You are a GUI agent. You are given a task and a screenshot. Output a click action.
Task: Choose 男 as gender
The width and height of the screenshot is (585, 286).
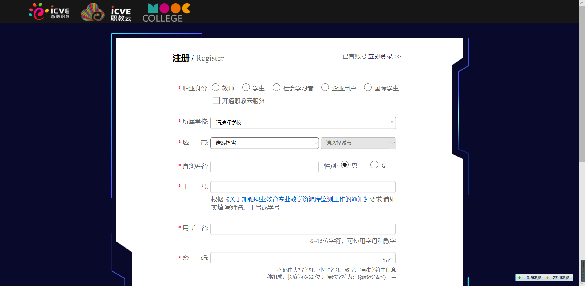[345, 165]
